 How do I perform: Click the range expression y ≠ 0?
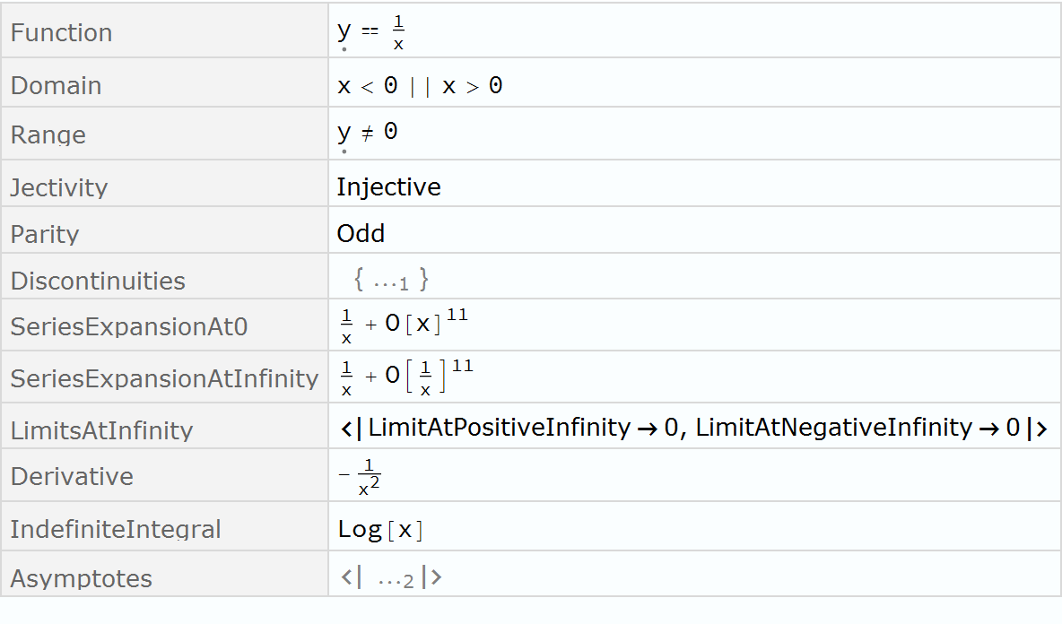point(367,133)
